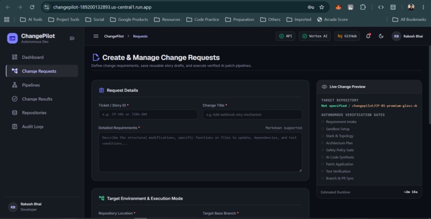Viewport: 431px width, 219px height.
Task: Open the All Bookmarks folder
Action: [409, 19]
